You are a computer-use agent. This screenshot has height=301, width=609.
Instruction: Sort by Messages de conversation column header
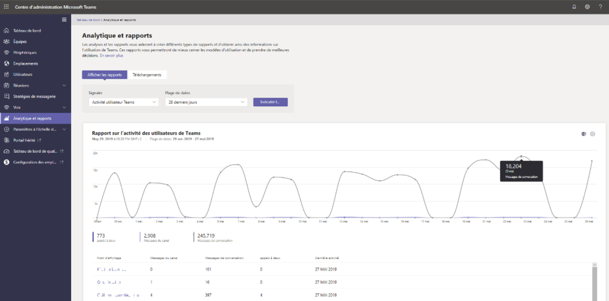click(224, 258)
